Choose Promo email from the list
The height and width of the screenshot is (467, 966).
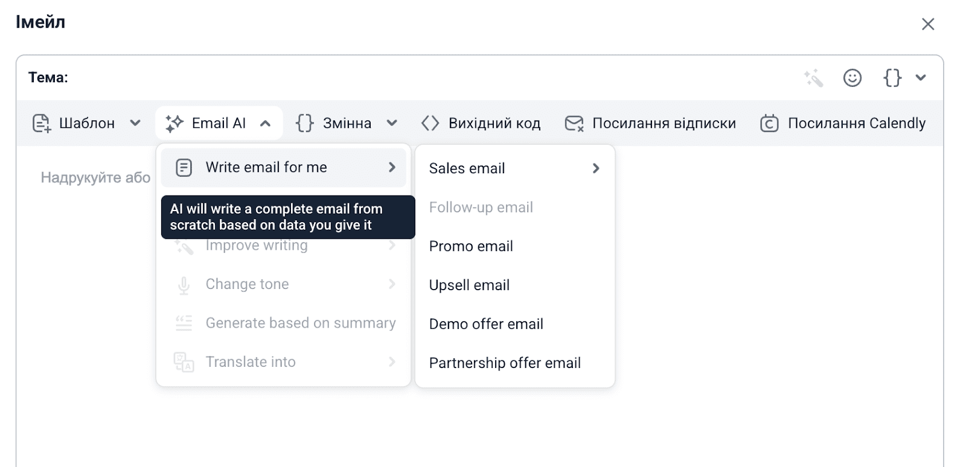pos(471,246)
